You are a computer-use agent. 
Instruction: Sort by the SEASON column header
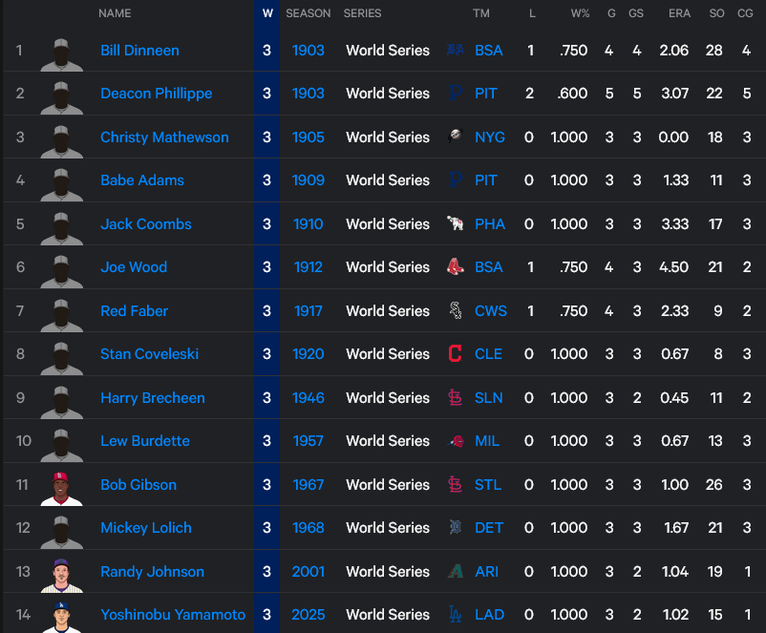(x=309, y=13)
